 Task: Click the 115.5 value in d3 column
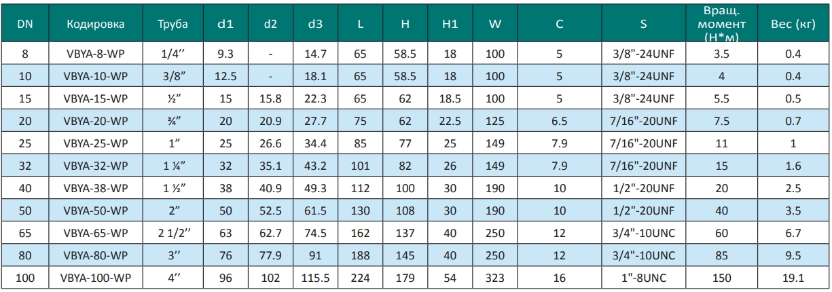tap(315, 278)
